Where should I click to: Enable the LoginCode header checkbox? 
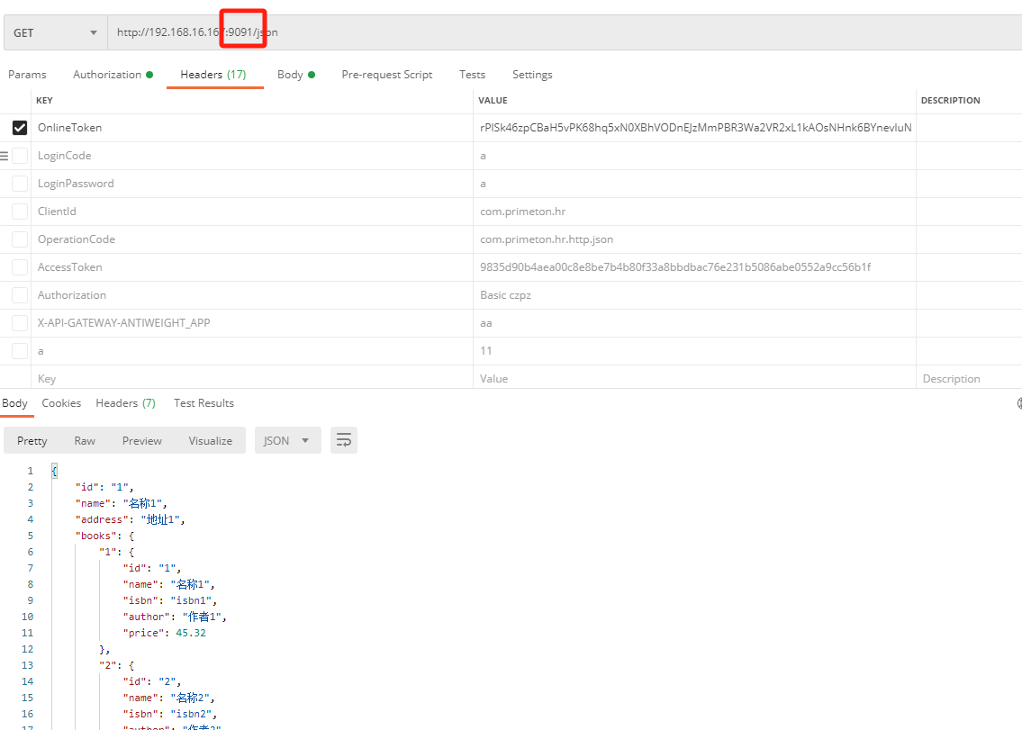[x=19, y=156]
